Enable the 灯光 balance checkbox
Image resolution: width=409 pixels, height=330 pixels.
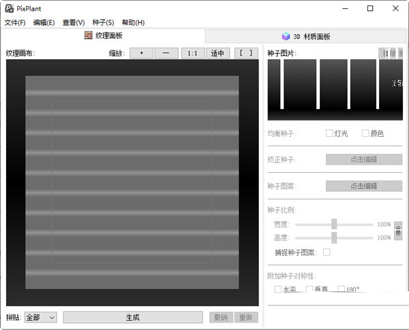(329, 133)
